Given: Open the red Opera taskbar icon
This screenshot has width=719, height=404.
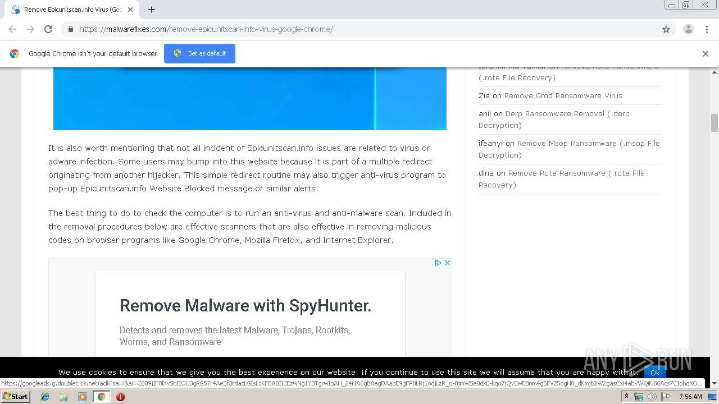Looking at the screenshot, I should [120, 397].
